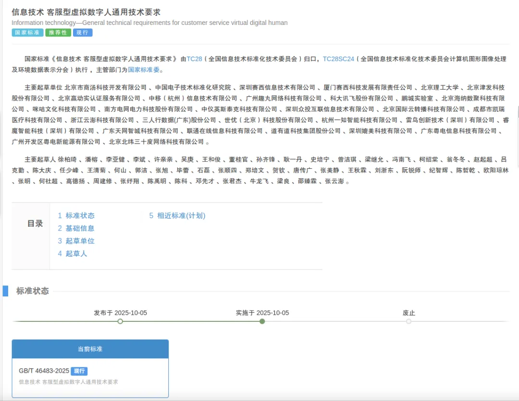Click the 发布于 2025-10-05 timeline node
Screen dimensions: 519x401
pos(120,321)
